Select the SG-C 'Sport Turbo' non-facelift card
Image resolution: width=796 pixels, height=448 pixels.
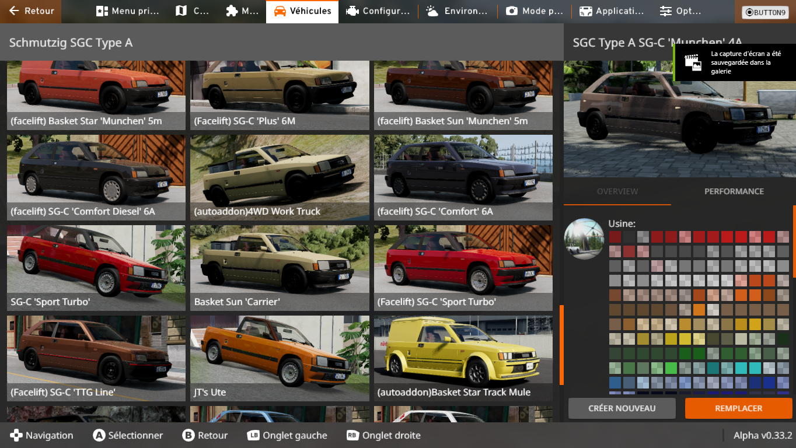(96, 268)
